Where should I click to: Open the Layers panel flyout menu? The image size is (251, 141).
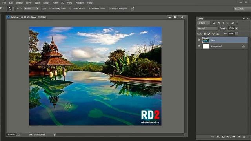coord(249,19)
